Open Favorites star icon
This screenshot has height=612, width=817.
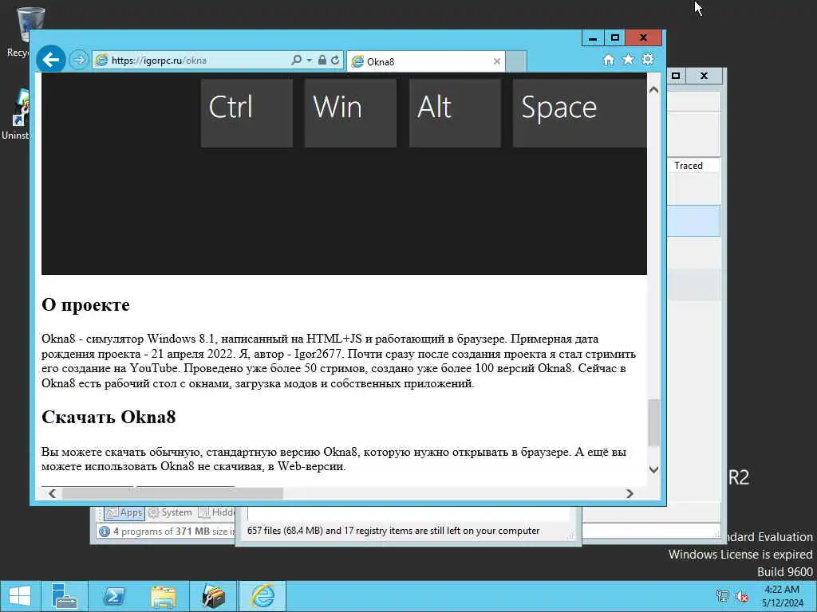[629, 59]
